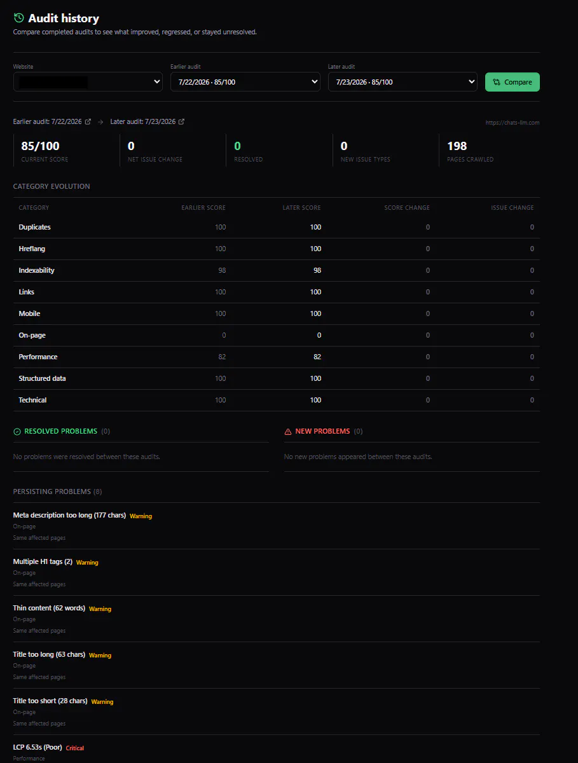Open external link icon next to Later audit 7/23/2026

181,121
